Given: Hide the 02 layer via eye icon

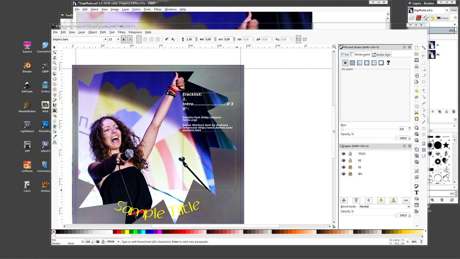Looking at the screenshot, I should (343, 160).
